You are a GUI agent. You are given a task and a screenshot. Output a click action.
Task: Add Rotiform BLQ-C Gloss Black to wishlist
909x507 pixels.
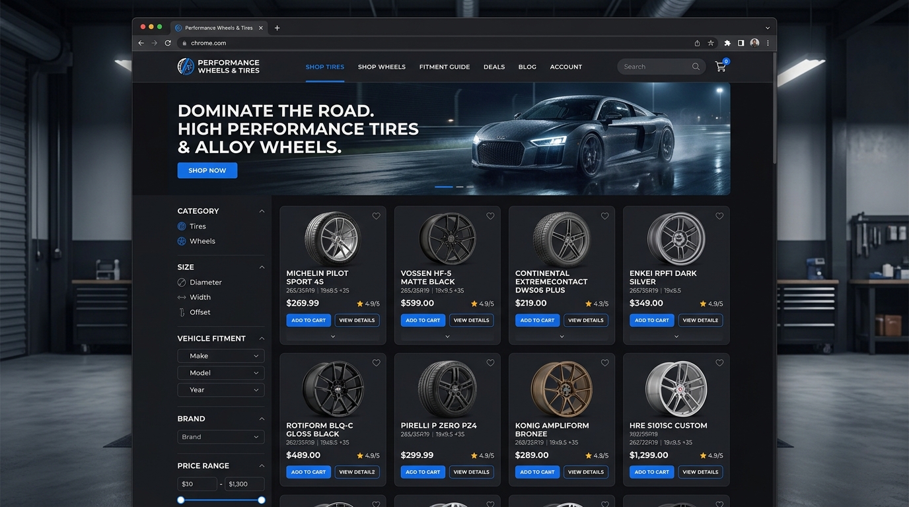377,362
